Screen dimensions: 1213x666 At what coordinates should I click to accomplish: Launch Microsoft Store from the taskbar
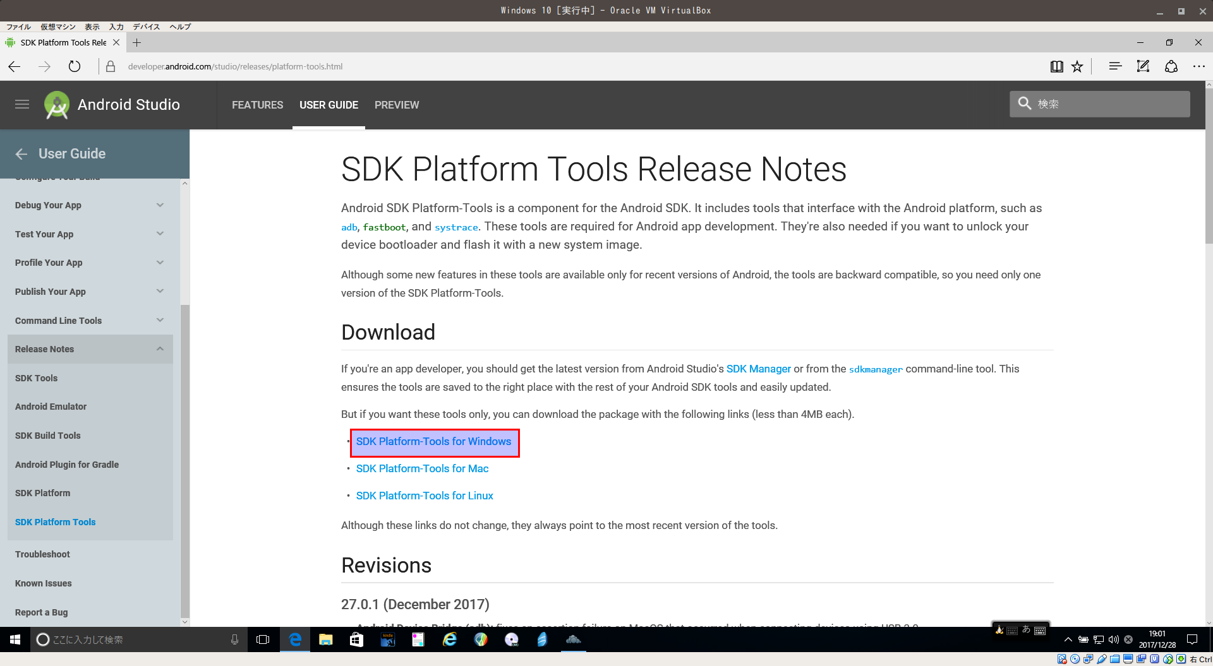(x=356, y=639)
